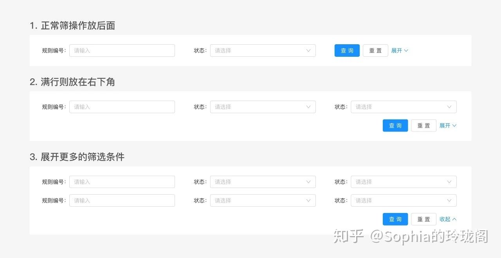Open the 状态 dropdown in section 1
The image size is (501, 258).
coord(263,50)
